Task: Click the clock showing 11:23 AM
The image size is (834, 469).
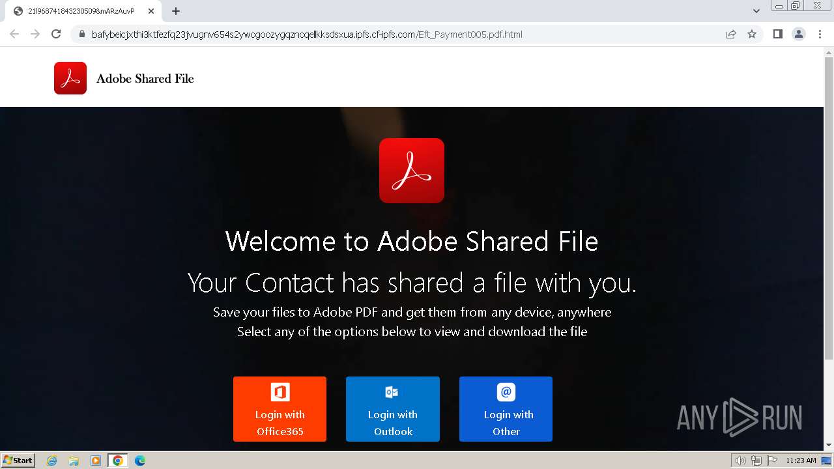Action: coord(801,461)
